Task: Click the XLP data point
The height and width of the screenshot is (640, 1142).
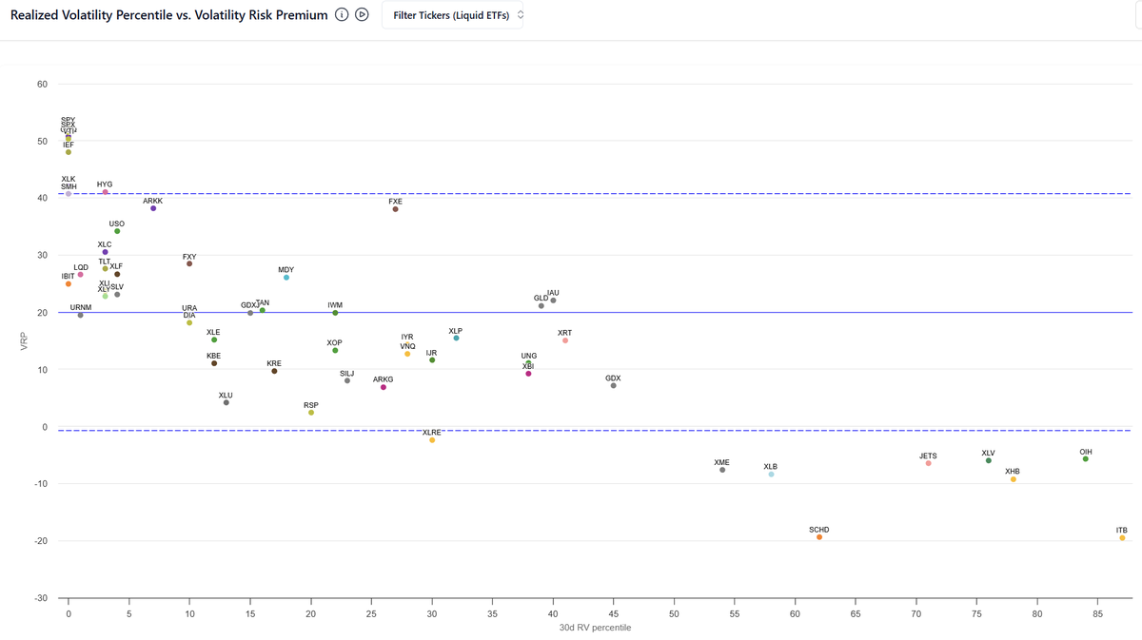Action: (x=456, y=339)
